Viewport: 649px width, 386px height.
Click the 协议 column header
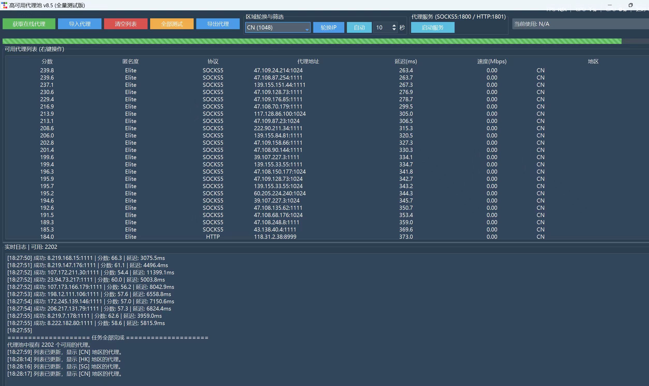(x=213, y=61)
